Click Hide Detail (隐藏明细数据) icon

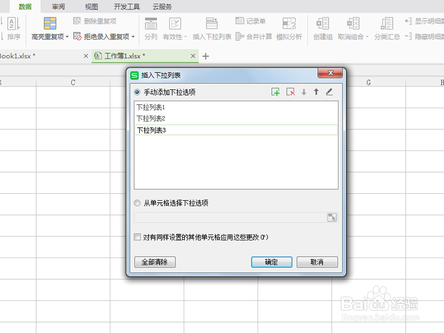tap(408, 37)
